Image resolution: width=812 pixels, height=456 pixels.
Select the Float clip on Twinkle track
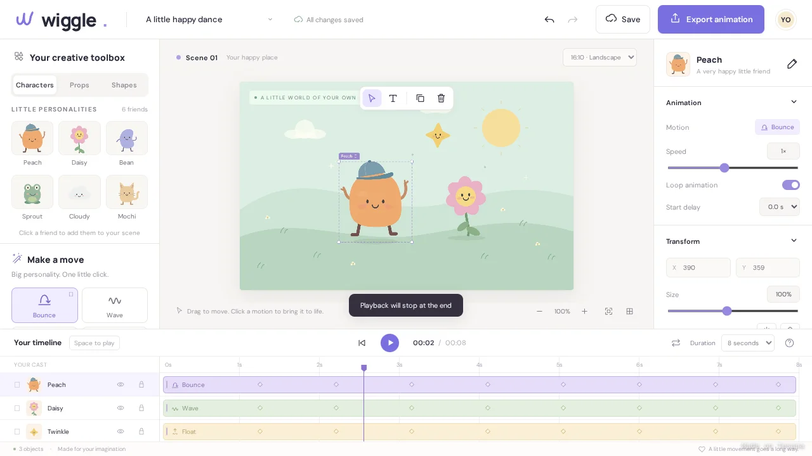pos(480,431)
